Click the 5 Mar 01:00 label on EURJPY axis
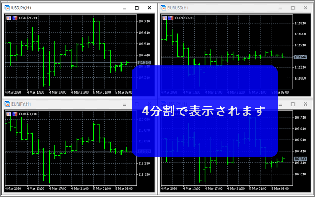 102,188
